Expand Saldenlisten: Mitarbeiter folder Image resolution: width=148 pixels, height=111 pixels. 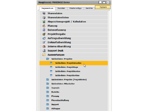coord(74,84)
